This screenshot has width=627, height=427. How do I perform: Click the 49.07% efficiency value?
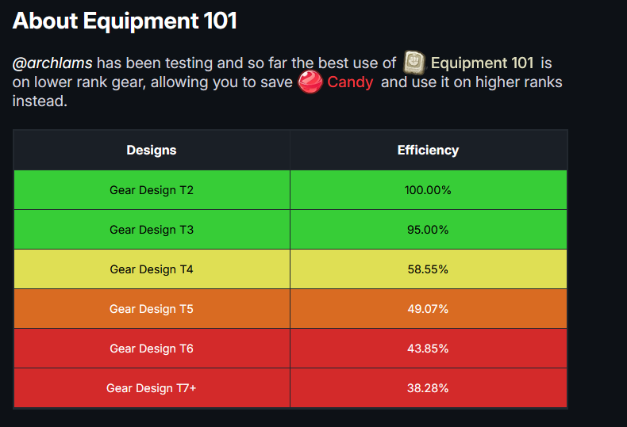tap(428, 309)
